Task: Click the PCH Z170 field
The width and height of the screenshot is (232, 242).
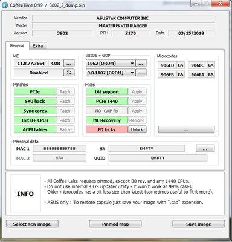Action: [x=130, y=33]
